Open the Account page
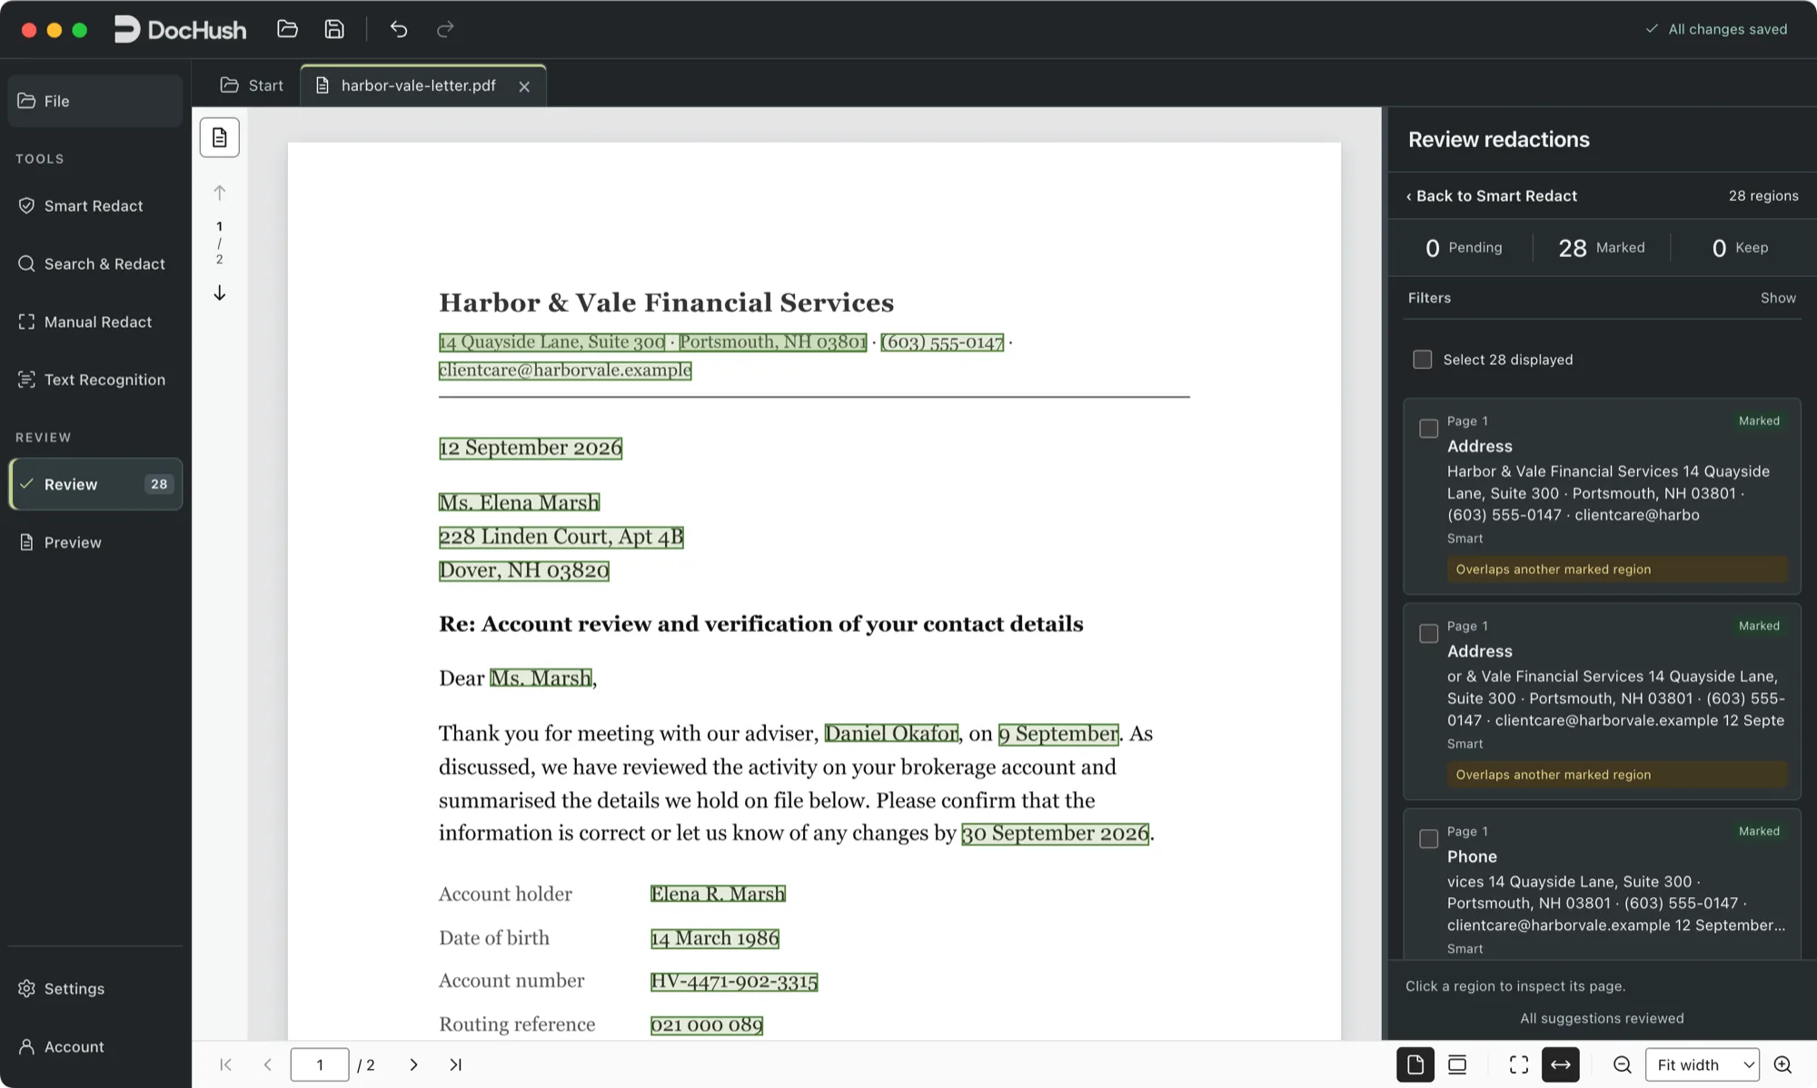 [x=95, y=1046]
